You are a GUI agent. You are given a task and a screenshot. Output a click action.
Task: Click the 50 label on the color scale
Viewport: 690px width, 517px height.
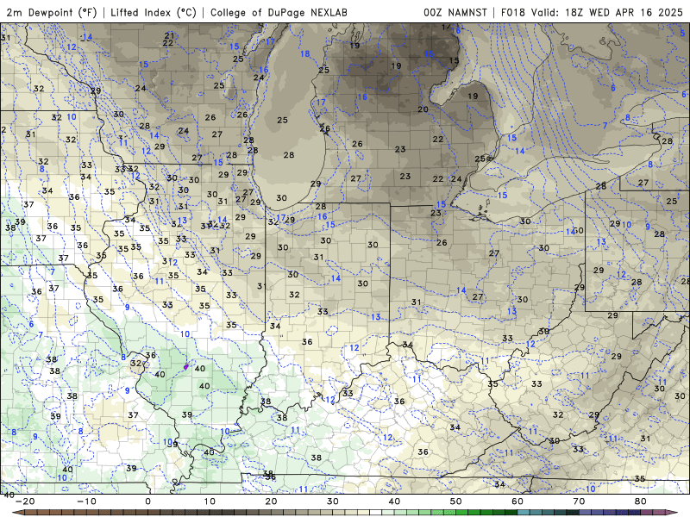click(x=456, y=501)
